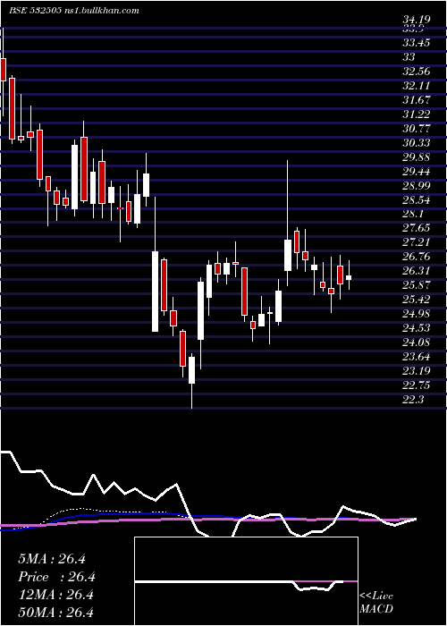This screenshot has width=447, height=626.
Task: Click the 5MA : 26.4 legend text
Action: 52,559
